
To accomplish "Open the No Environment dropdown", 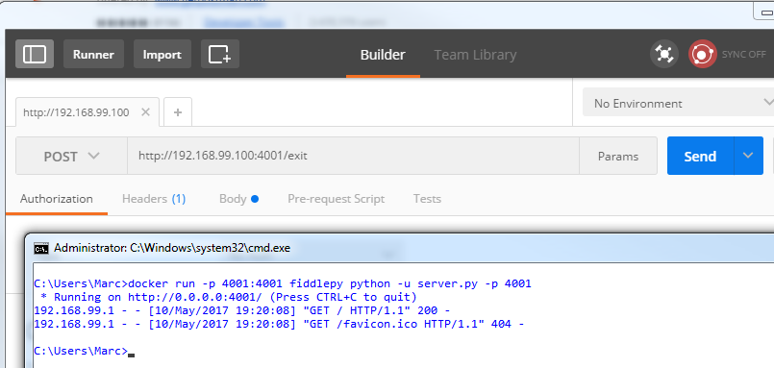I will tap(678, 103).
